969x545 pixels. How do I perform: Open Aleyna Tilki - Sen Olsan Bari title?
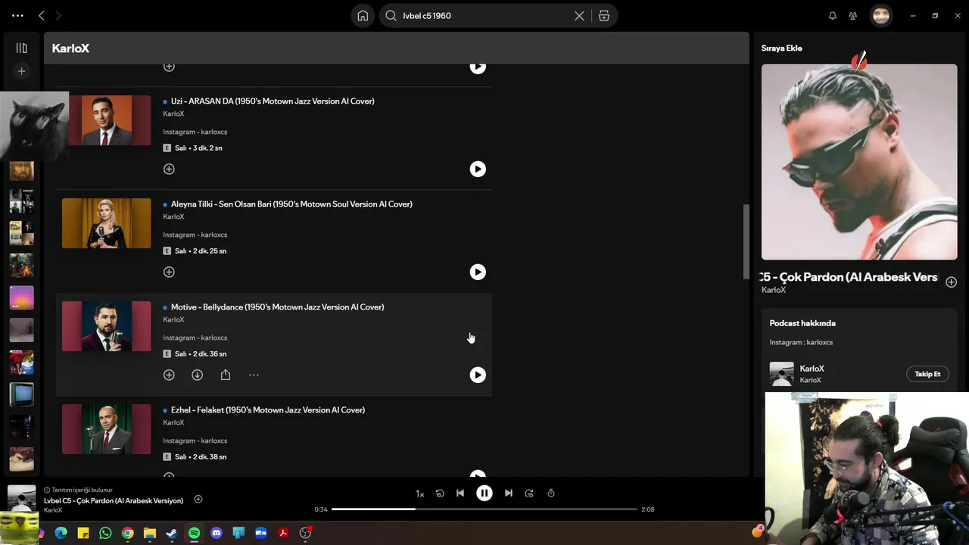(291, 204)
